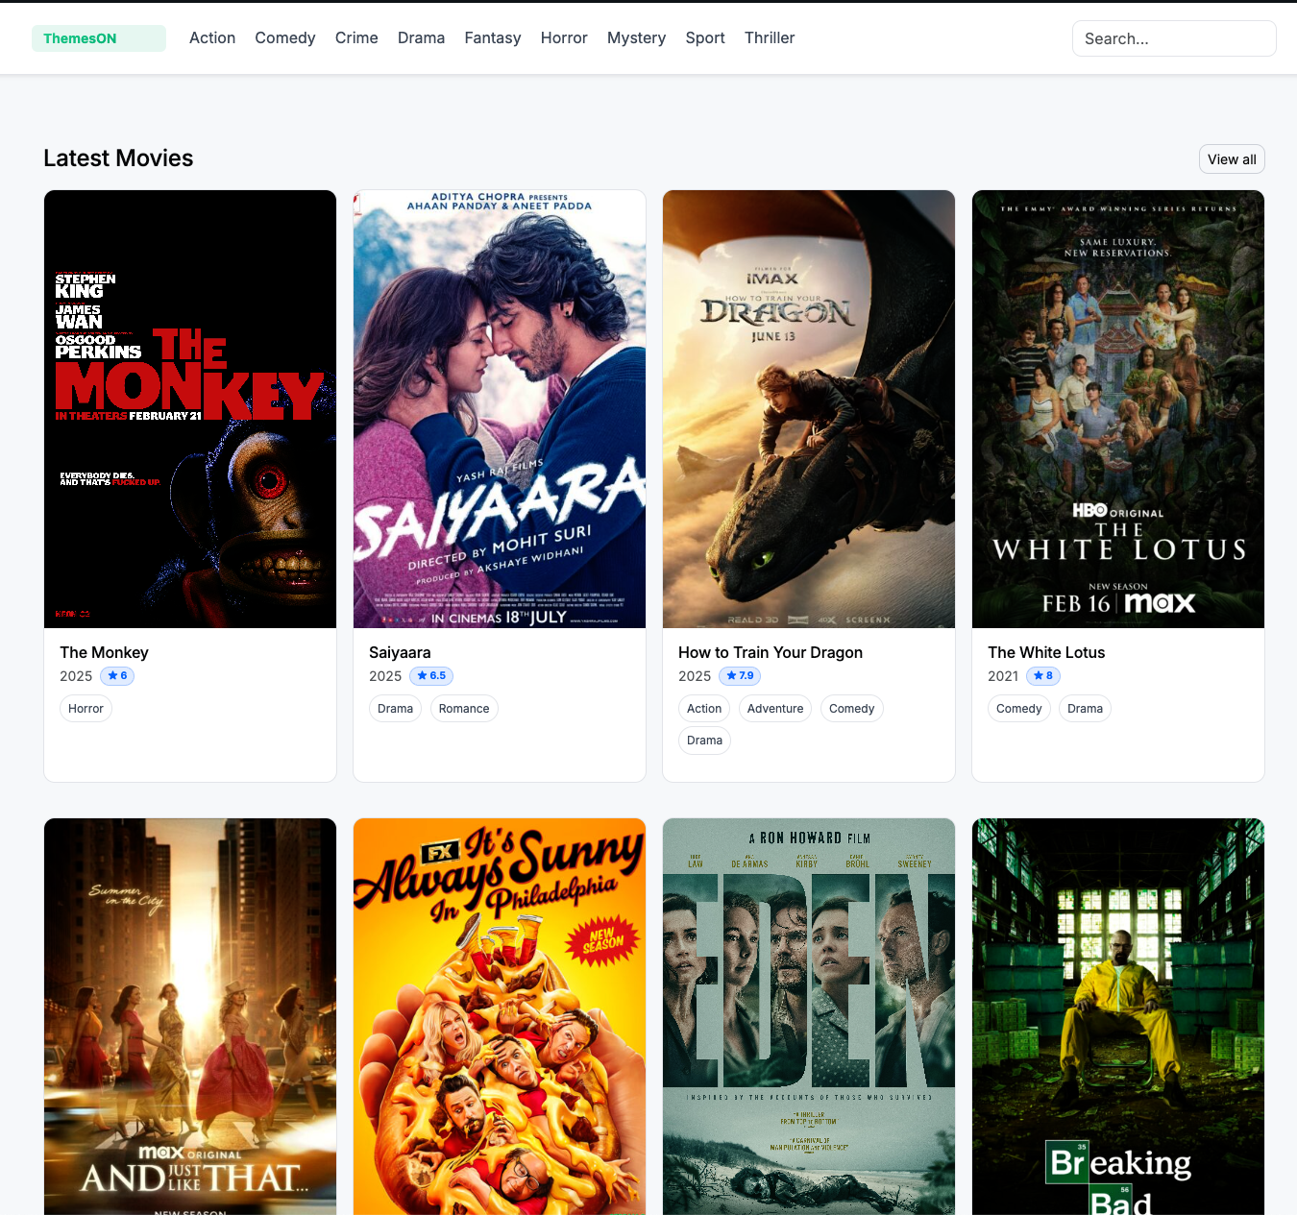The width and height of the screenshot is (1297, 1215).
Task: Go to Crime genre page
Action: pos(356,37)
